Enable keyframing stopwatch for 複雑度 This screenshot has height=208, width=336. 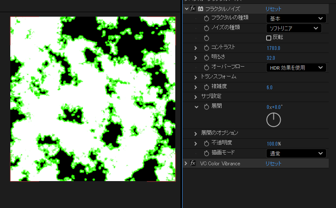point(206,87)
